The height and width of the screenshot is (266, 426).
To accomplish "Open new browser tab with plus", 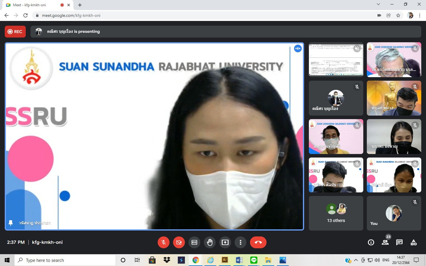I will [80, 5].
